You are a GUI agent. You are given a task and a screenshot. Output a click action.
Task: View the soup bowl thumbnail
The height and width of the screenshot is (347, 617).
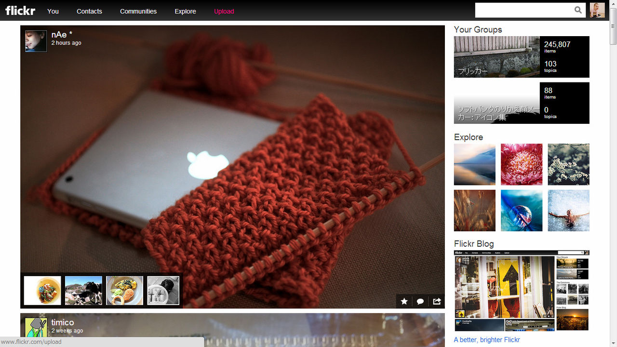point(42,291)
